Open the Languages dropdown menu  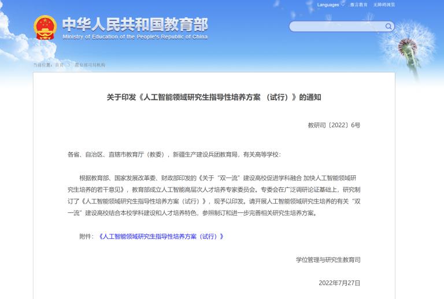click(x=328, y=5)
